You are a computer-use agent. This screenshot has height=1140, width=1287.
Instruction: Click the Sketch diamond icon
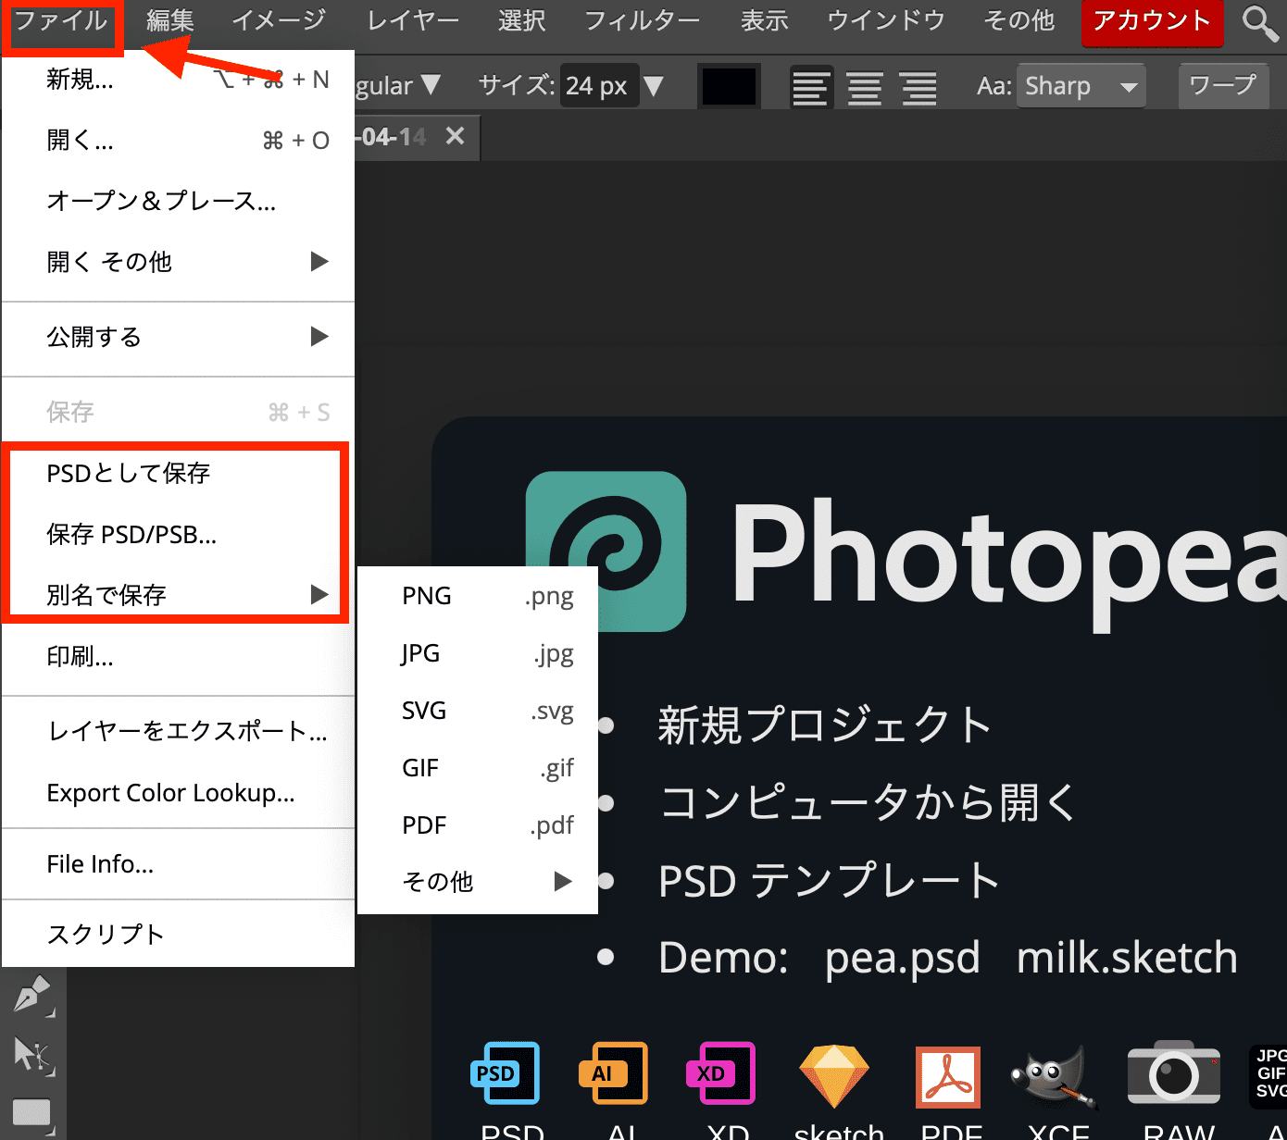(x=833, y=1075)
